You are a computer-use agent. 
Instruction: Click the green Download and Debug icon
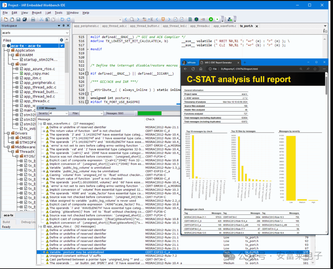pyautogui.click(x=211, y=19)
